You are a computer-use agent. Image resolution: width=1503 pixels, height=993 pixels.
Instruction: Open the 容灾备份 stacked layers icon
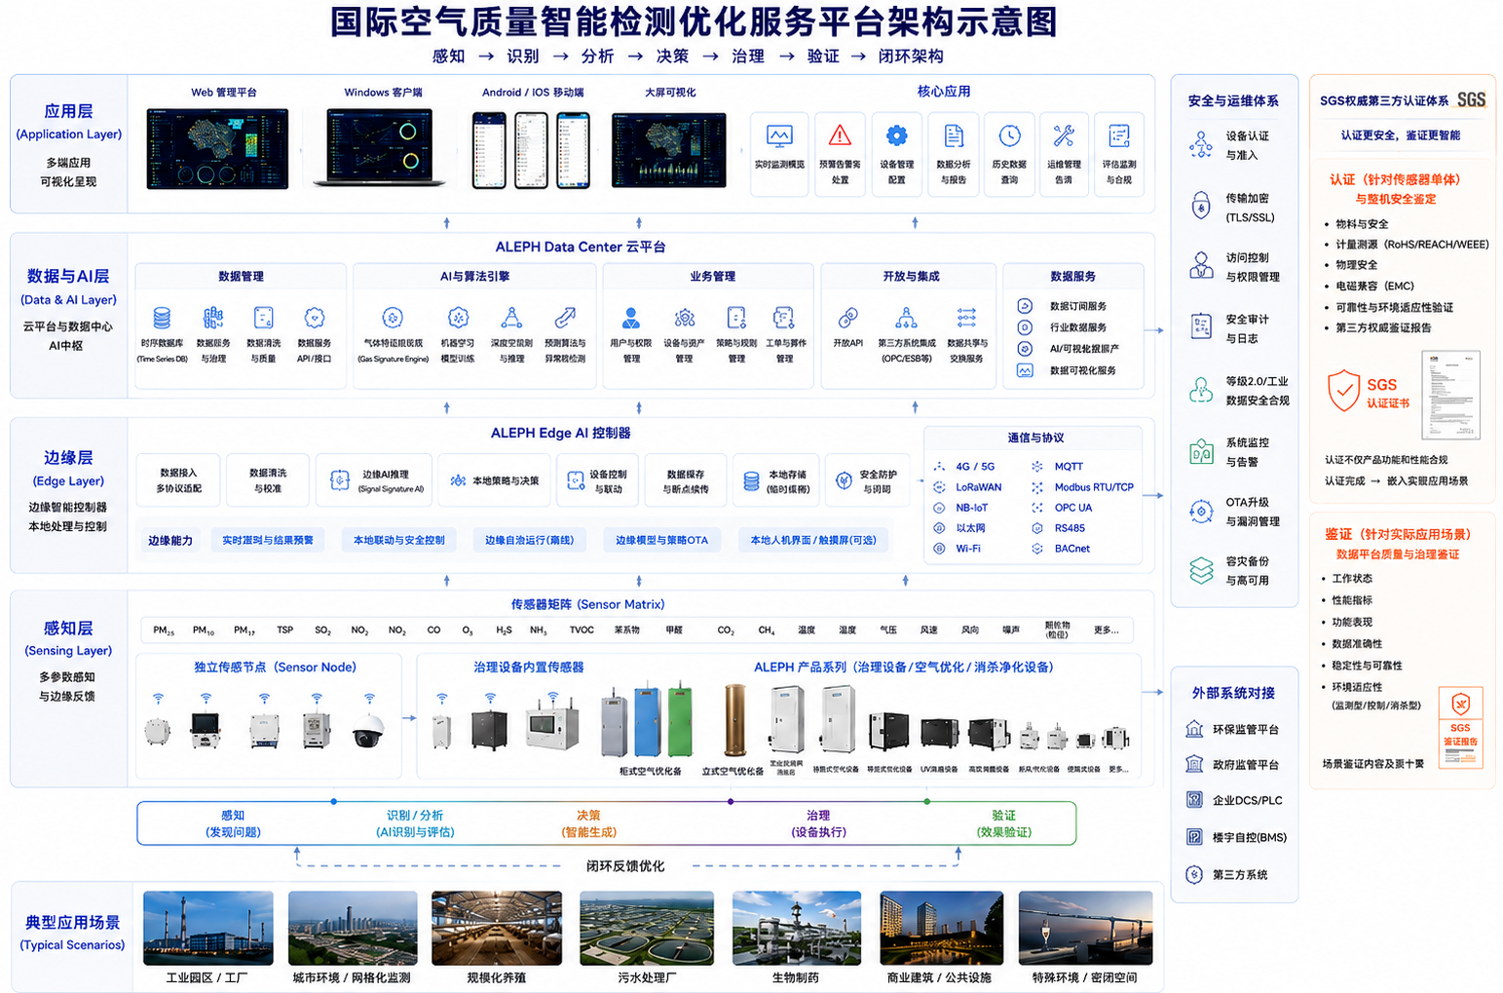[x=1201, y=570]
